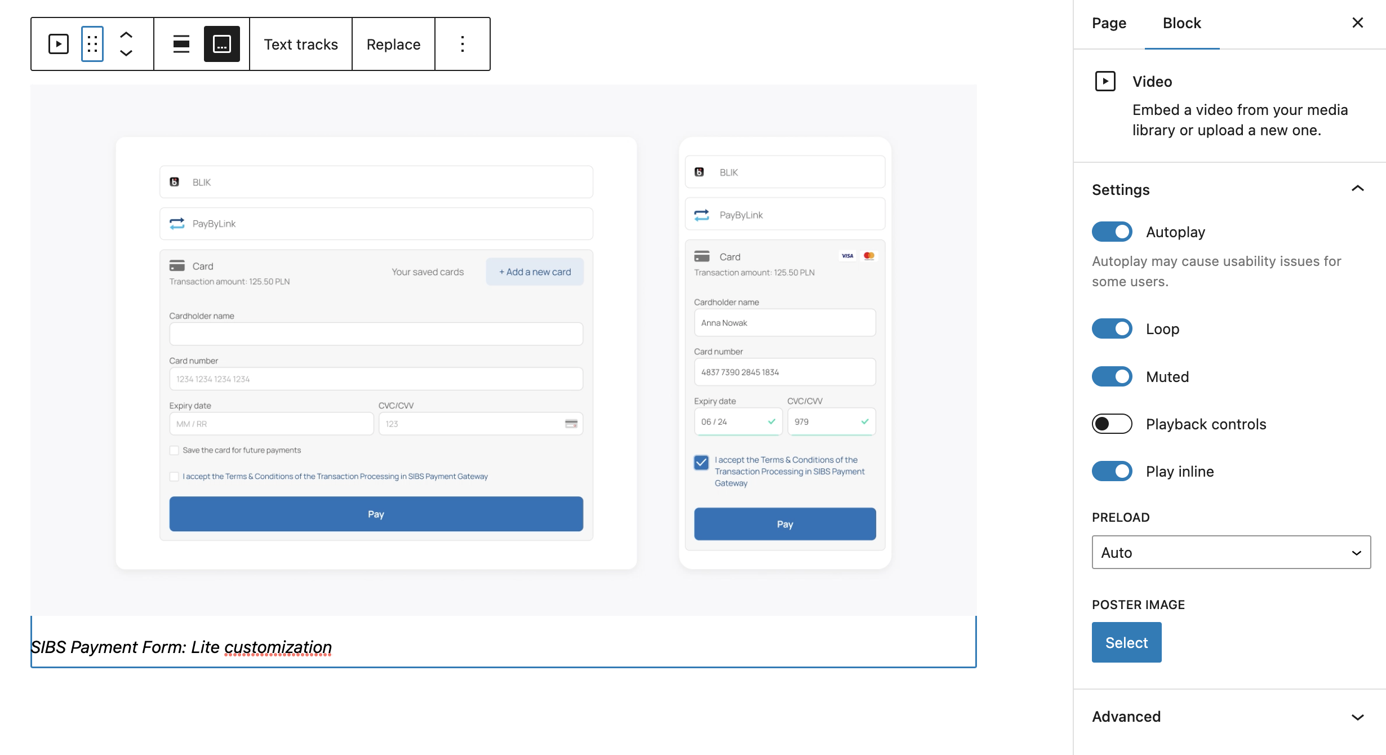Screen dimensions: 1386x755
Task: Toggle the caption icon in toolbar
Action: coord(222,44)
